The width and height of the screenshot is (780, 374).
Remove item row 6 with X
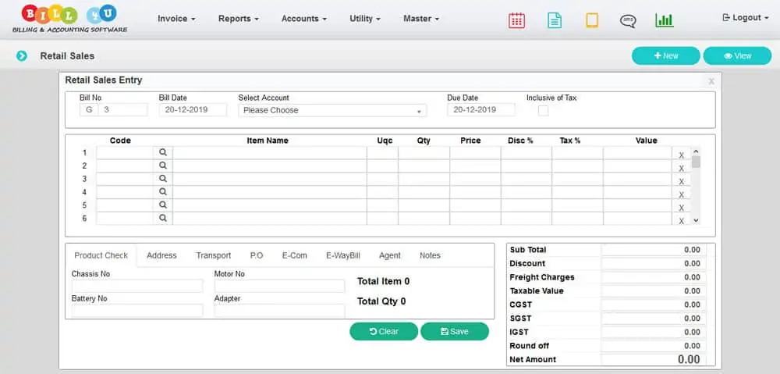(681, 221)
